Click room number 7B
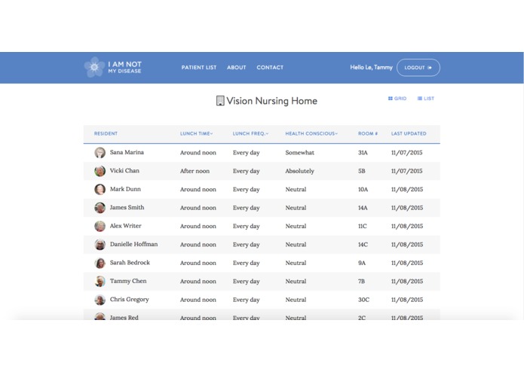 click(362, 281)
